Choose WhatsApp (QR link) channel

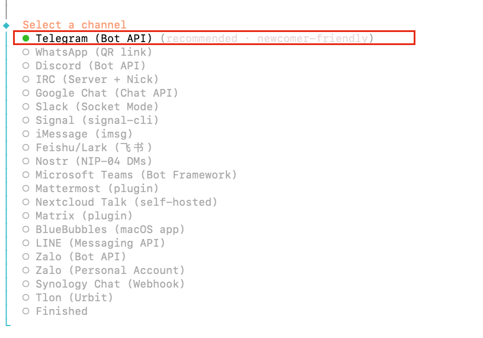[x=94, y=52]
